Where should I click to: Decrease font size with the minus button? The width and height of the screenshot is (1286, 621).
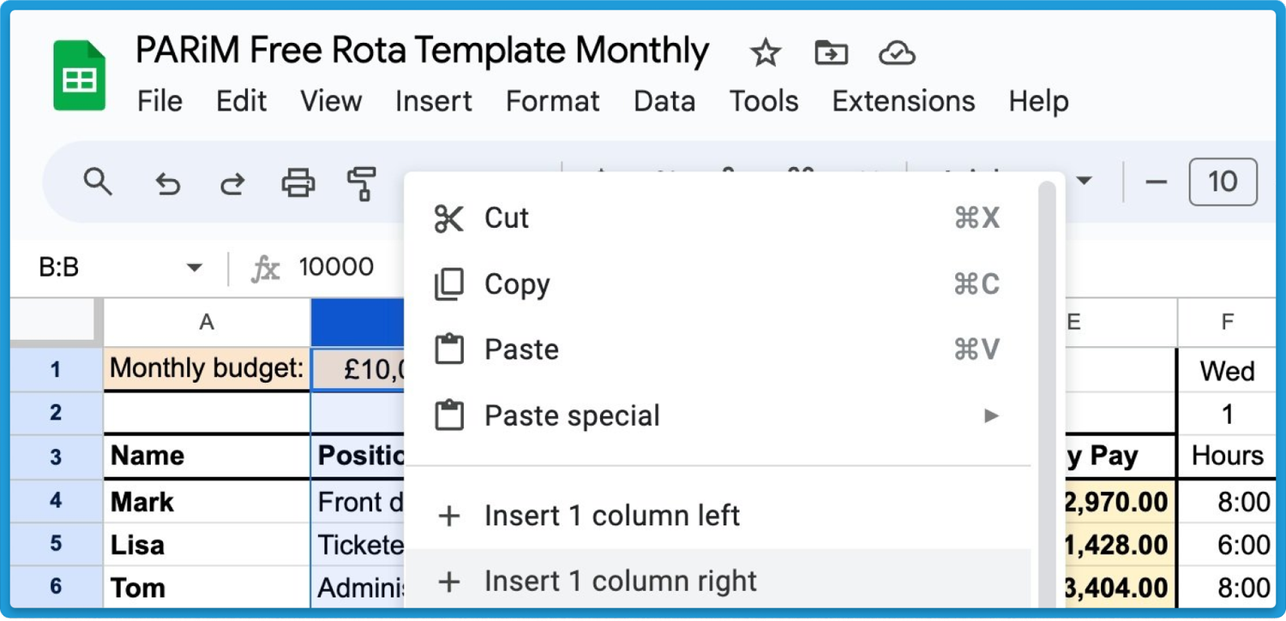coord(1156,182)
